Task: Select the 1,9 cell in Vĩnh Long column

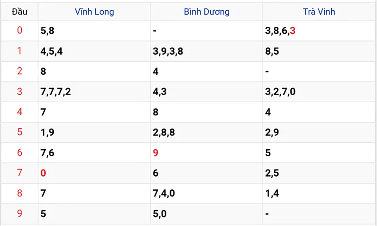Action: point(48,132)
